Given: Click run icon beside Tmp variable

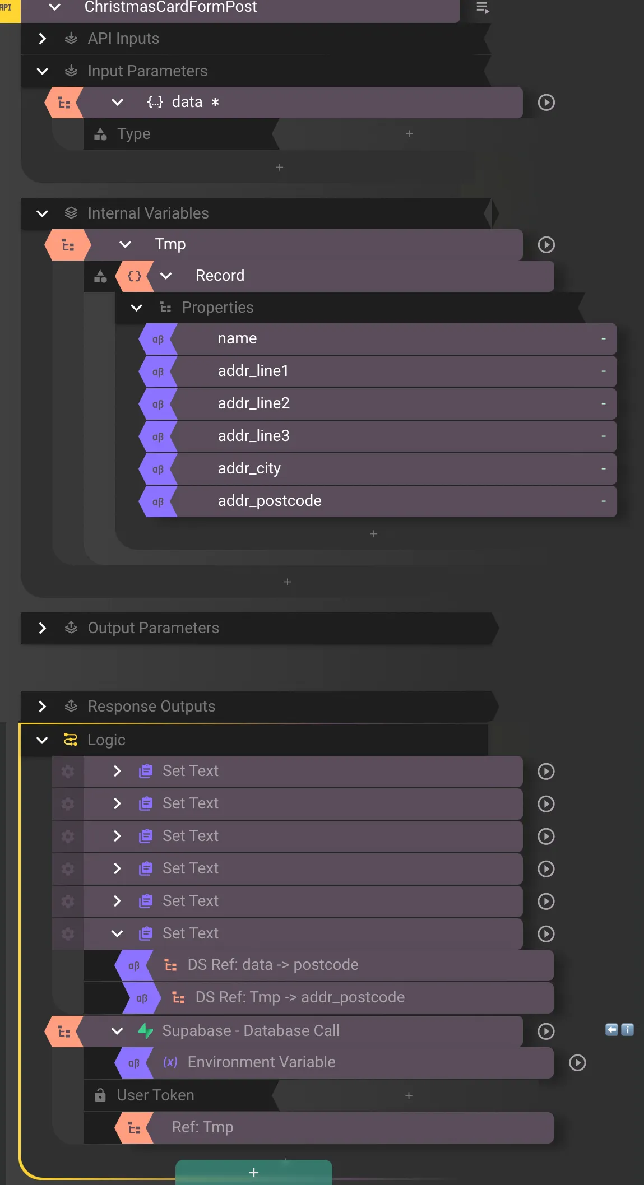Looking at the screenshot, I should [x=546, y=245].
